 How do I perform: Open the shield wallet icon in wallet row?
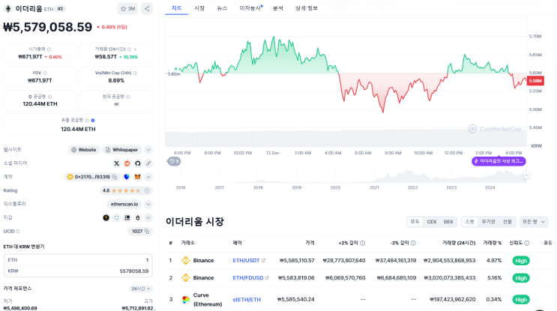(x=116, y=217)
